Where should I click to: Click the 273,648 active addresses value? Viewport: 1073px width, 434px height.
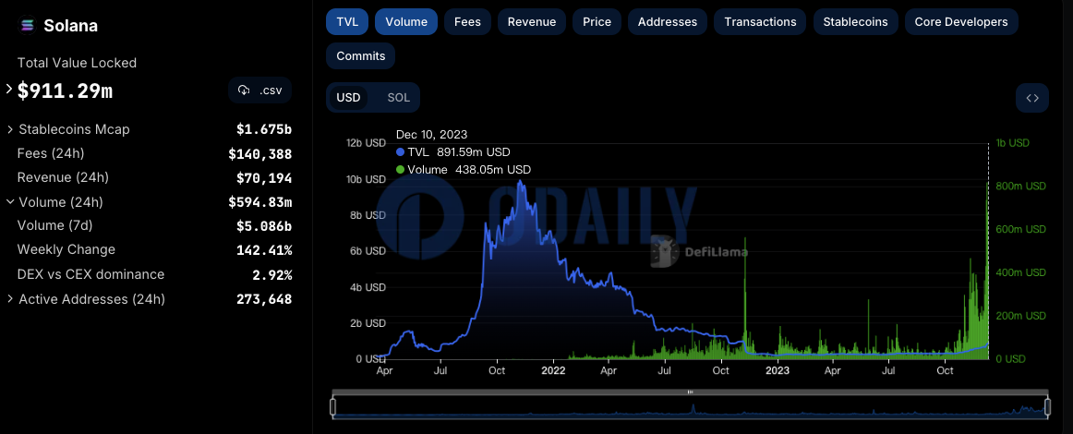264,300
